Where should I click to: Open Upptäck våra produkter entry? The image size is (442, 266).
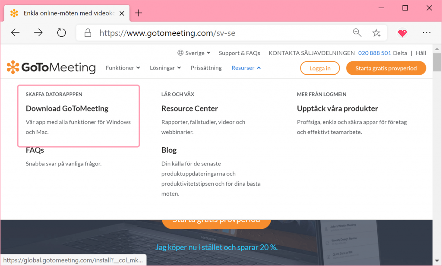point(337,108)
